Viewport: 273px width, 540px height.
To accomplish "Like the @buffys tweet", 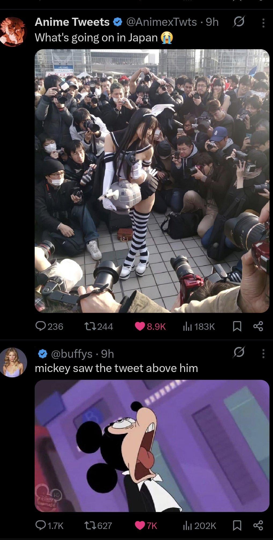I will pos(146,525).
